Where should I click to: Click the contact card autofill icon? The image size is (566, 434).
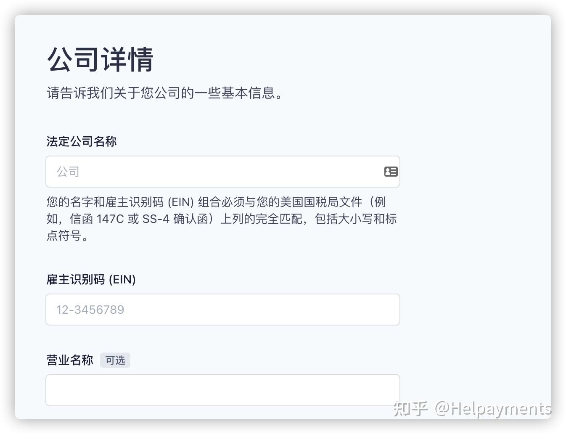391,172
